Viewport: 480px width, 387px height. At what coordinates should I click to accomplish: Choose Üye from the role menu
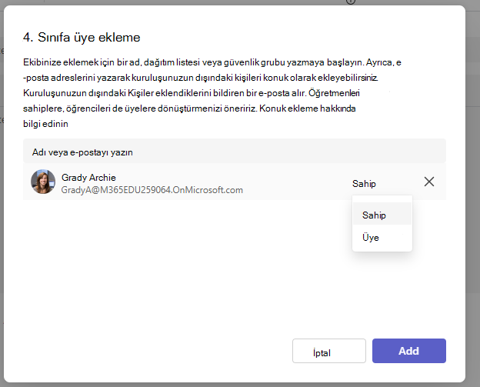point(382,237)
